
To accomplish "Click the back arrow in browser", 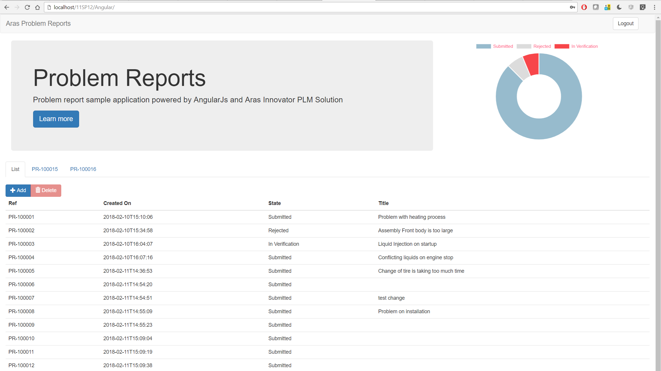I will coord(7,7).
